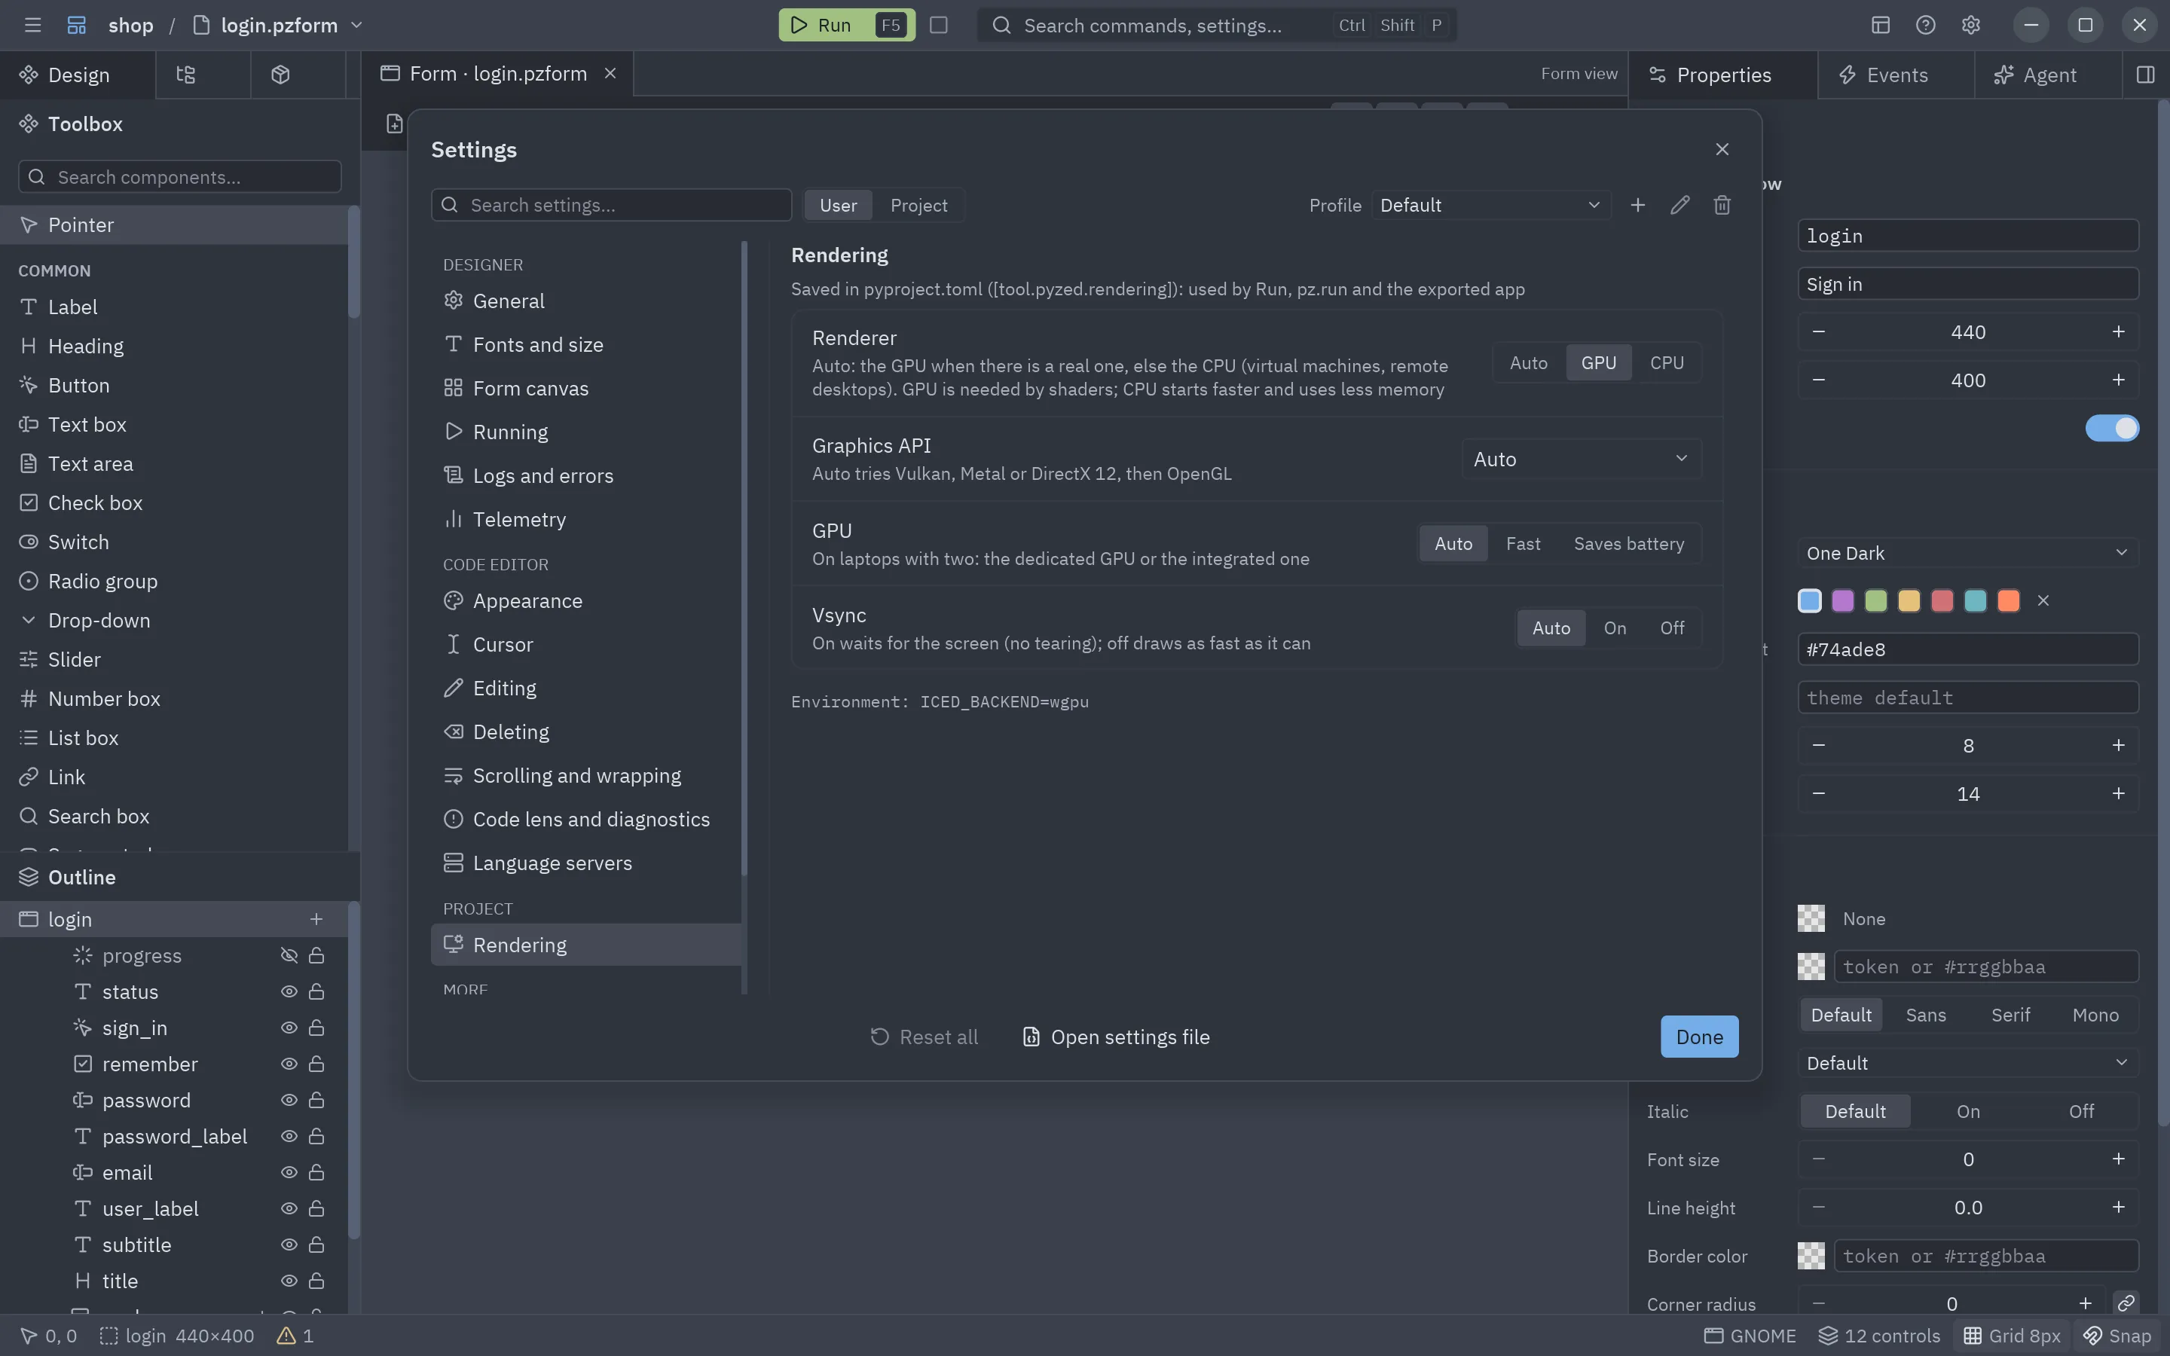Image resolution: width=2170 pixels, height=1356 pixels.
Task: Open the layout panels icon in title bar
Action: pyautogui.click(x=1881, y=25)
